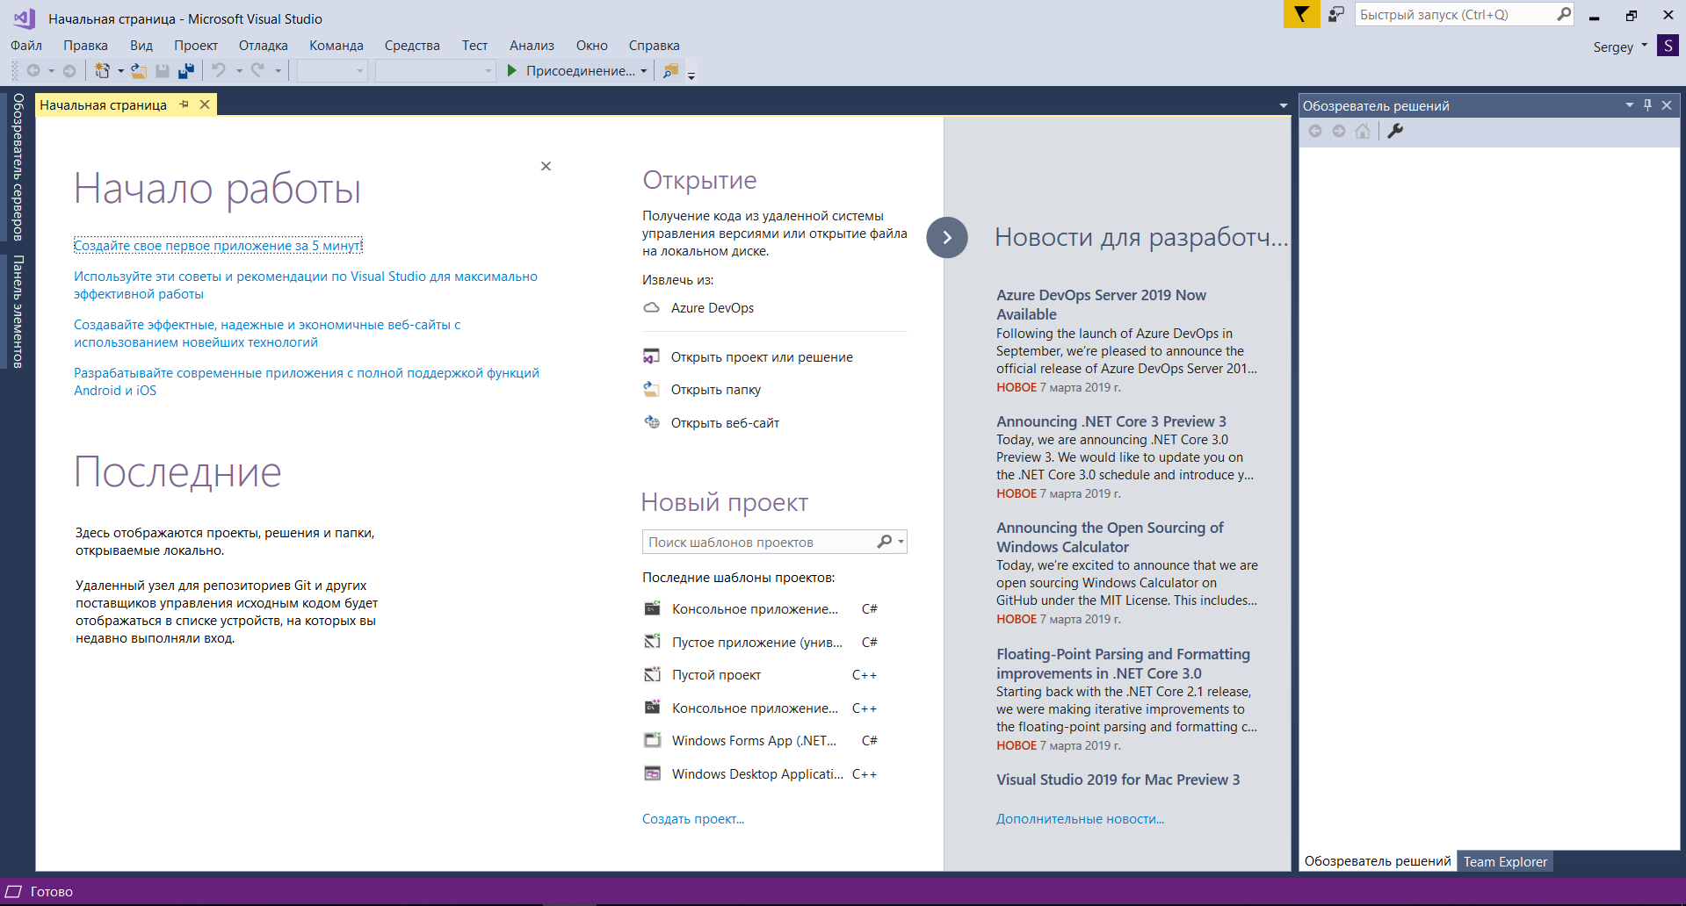This screenshot has width=1686, height=906.
Task: Click Открыть папку link
Action: pos(716,390)
